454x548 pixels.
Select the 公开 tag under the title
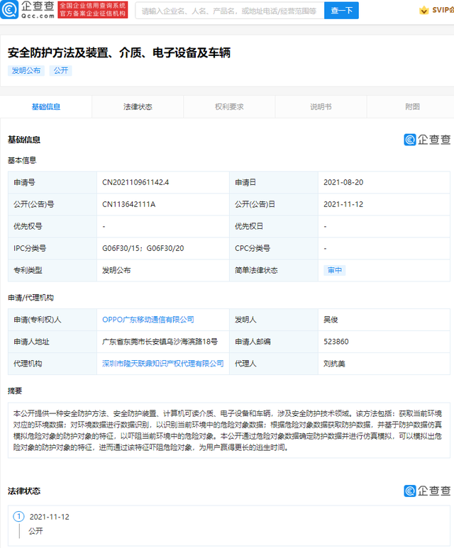(x=60, y=71)
